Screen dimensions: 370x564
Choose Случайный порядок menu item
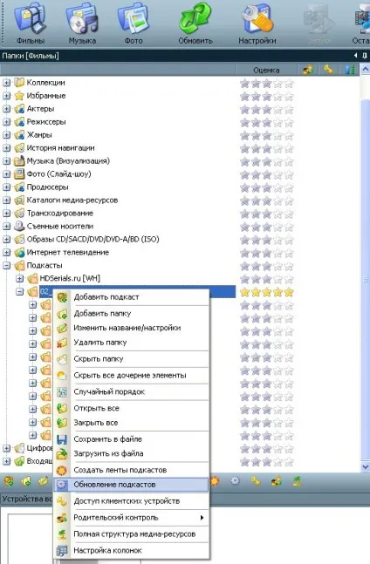pyautogui.click(x=132, y=391)
